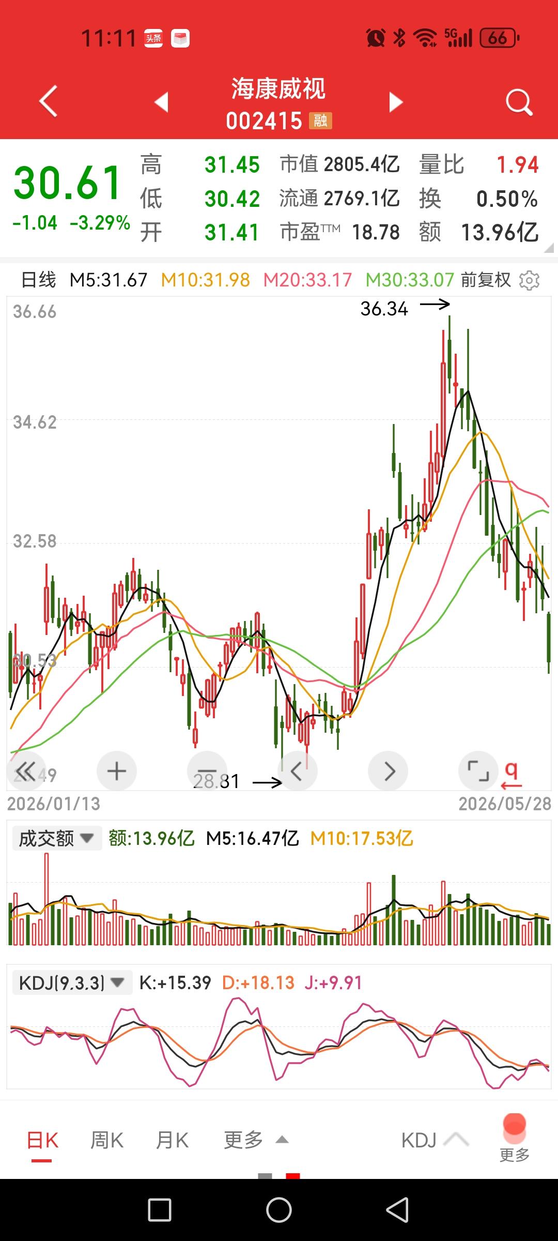The image size is (558, 1241).
Task: Move chart left with round chevron button
Action: coord(297,771)
